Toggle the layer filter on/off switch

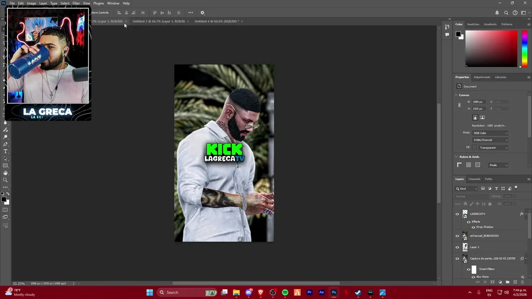coord(516,188)
